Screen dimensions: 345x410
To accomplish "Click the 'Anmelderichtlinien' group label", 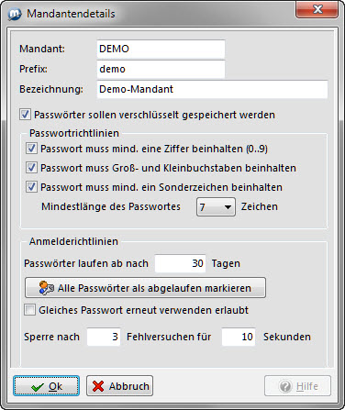I will (x=73, y=241).
